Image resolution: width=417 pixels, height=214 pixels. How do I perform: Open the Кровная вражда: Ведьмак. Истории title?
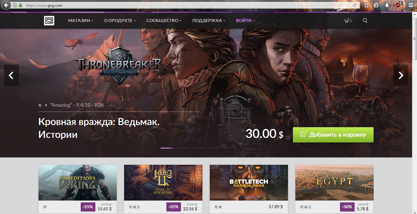pyautogui.click(x=99, y=128)
